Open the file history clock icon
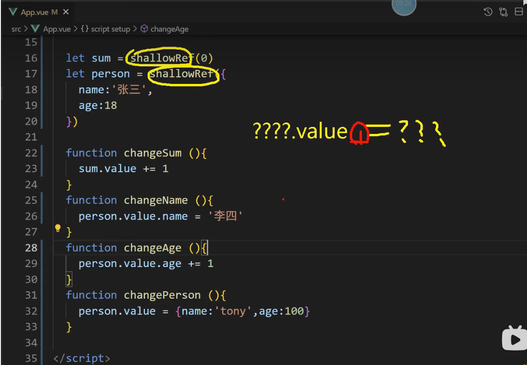 point(488,12)
